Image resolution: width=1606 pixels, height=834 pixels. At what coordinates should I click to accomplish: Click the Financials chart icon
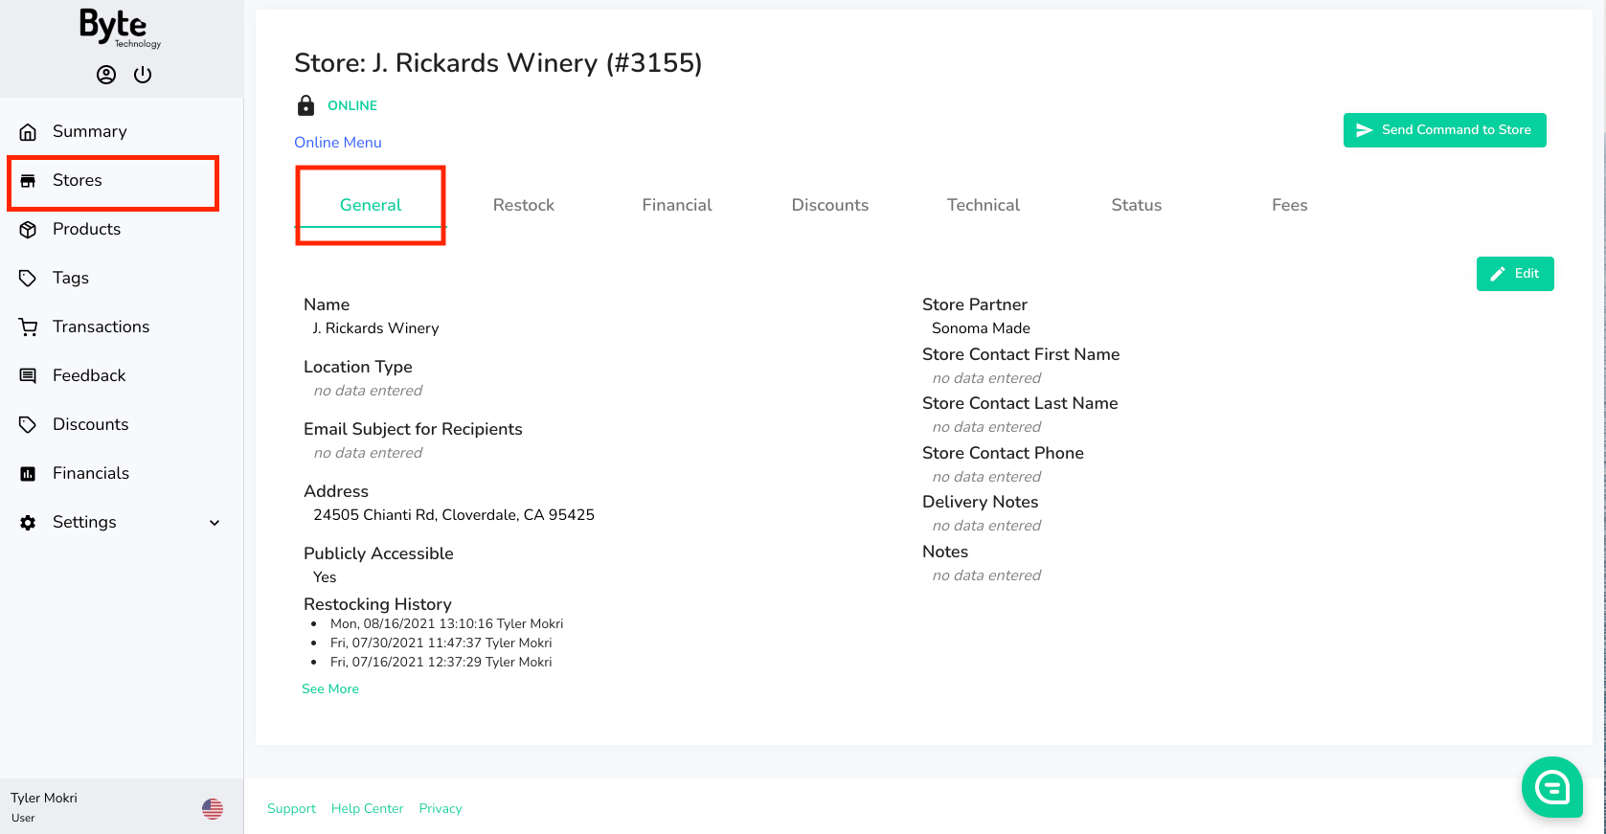[28, 474]
